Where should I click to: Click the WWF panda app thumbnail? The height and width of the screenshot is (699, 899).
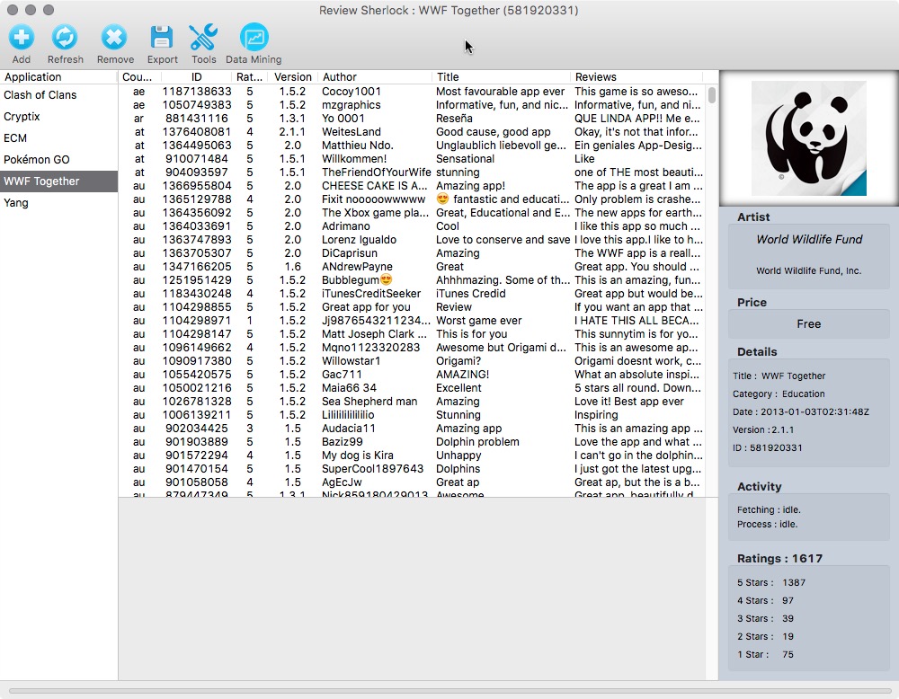[808, 138]
